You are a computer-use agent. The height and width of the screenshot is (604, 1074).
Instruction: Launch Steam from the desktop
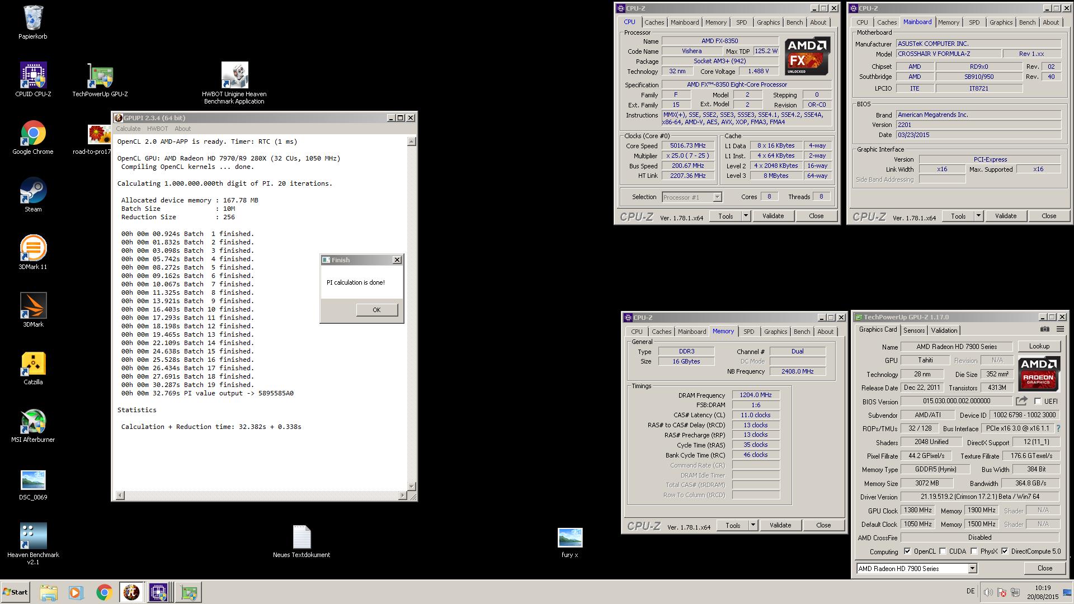[x=33, y=195]
